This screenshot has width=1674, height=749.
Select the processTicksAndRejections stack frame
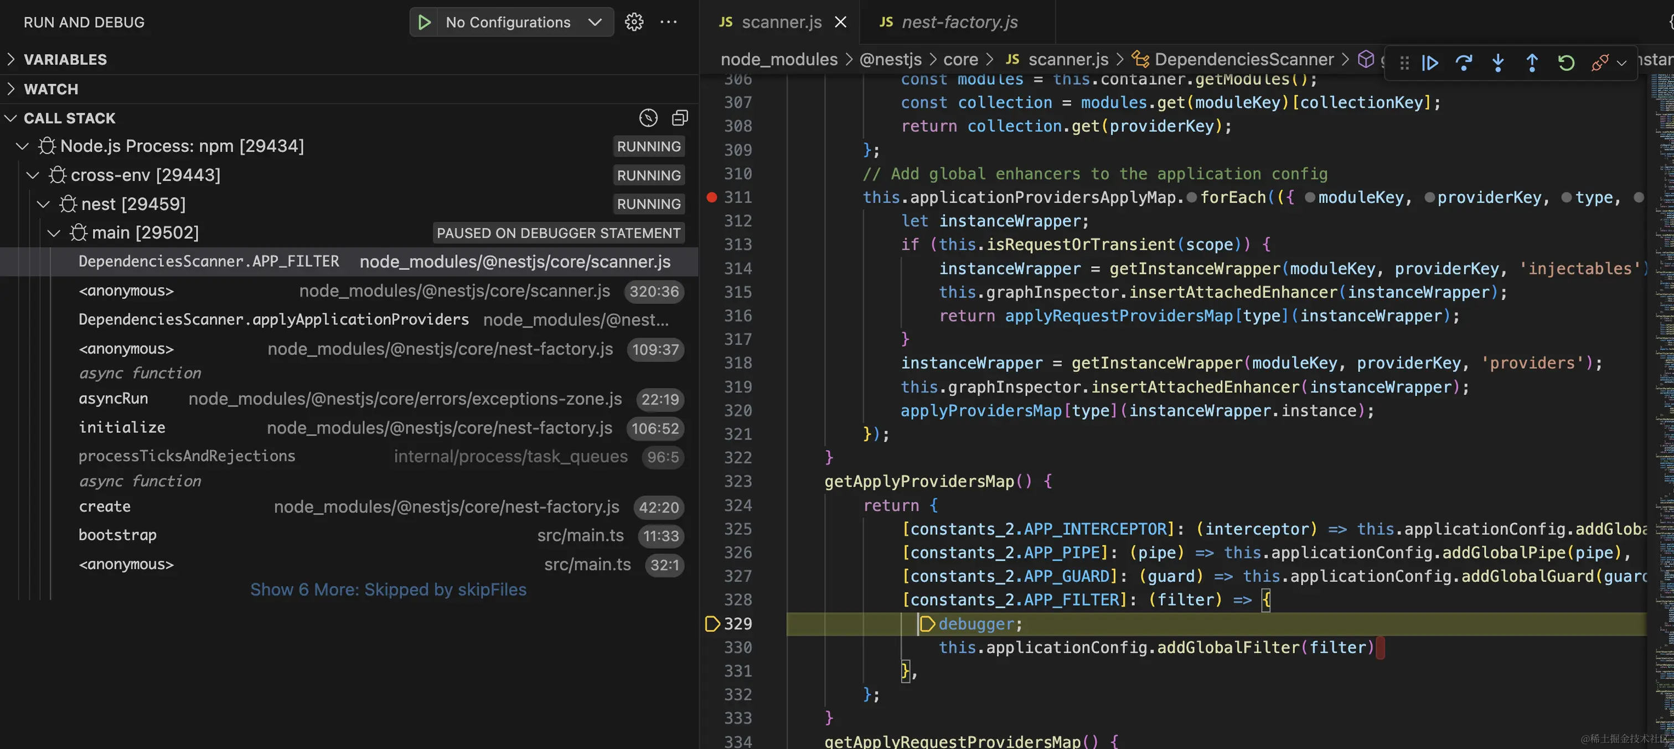click(349, 457)
